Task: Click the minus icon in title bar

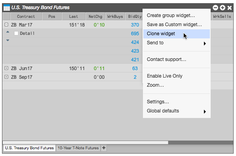Action: pyautogui.click(x=215, y=8)
